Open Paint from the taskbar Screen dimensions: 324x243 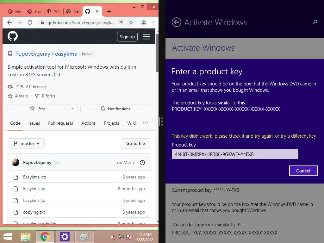pyautogui.click(x=84, y=237)
